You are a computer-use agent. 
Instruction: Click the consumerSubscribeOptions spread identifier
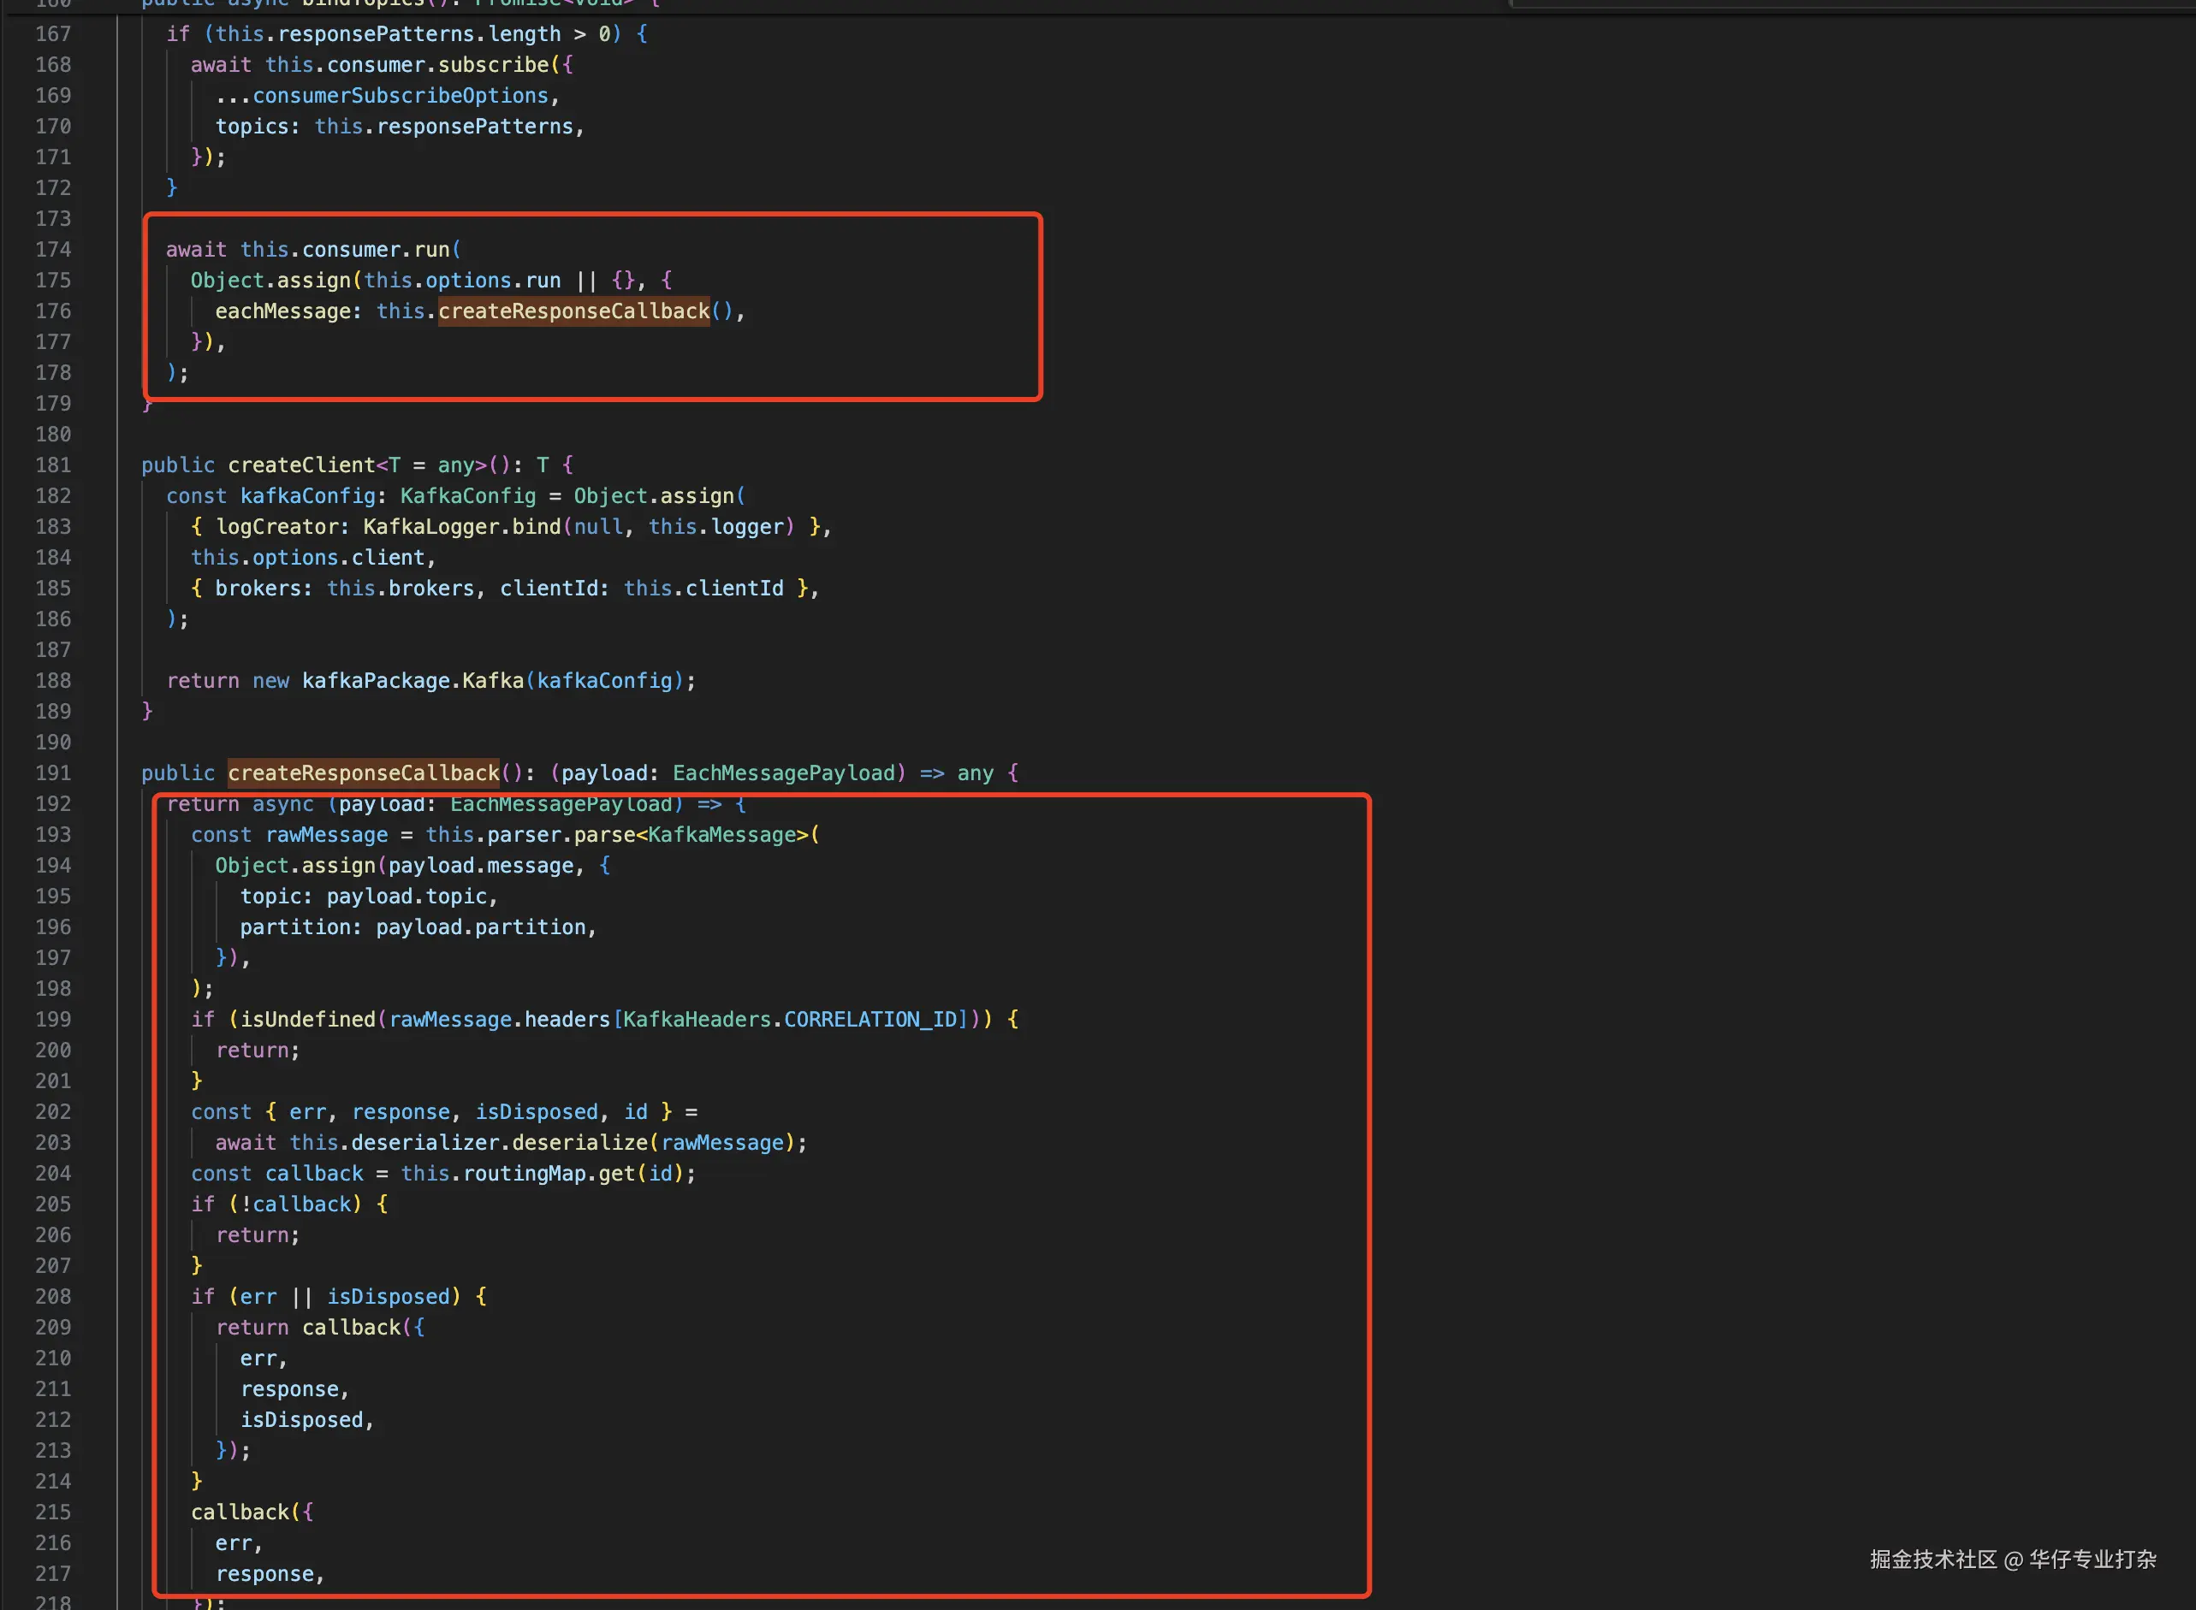[400, 96]
